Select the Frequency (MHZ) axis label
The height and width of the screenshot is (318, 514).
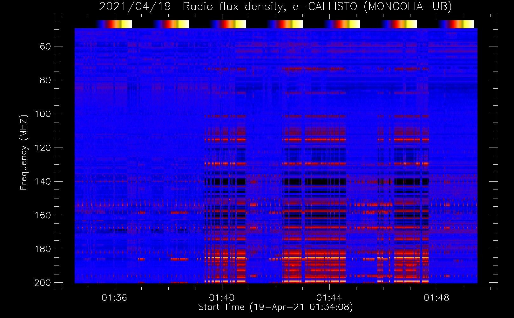(x=24, y=152)
